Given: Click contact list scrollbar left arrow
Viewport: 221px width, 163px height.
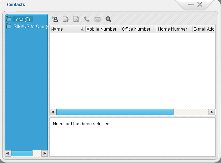Looking at the screenshot, I should (x=53, y=112).
